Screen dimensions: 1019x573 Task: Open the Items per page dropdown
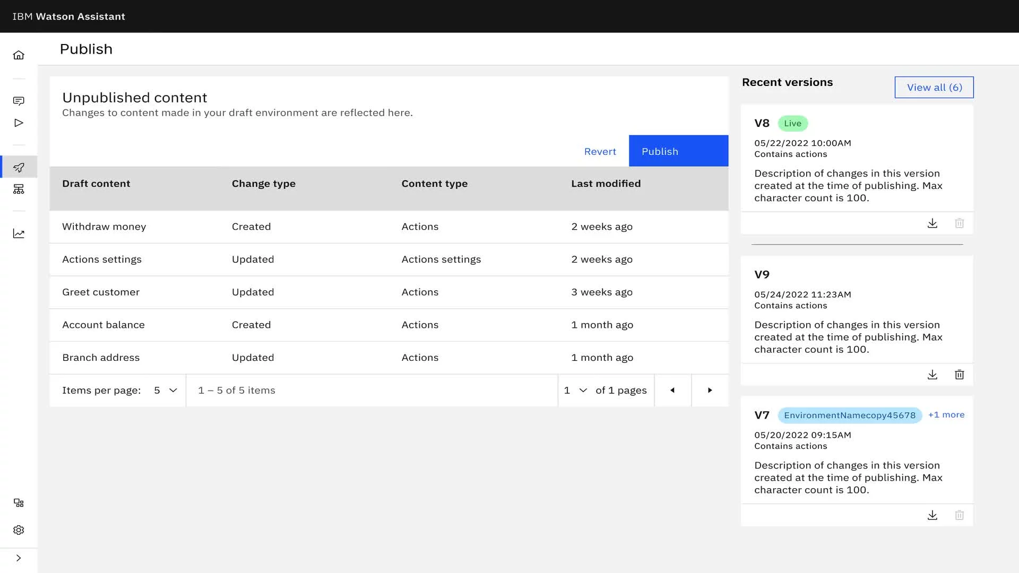click(165, 390)
